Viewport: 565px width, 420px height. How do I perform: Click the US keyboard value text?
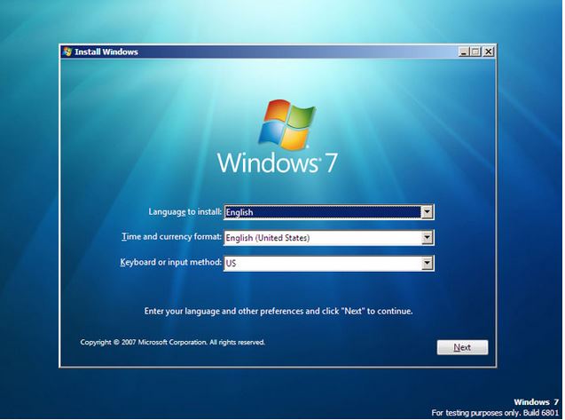(231, 264)
